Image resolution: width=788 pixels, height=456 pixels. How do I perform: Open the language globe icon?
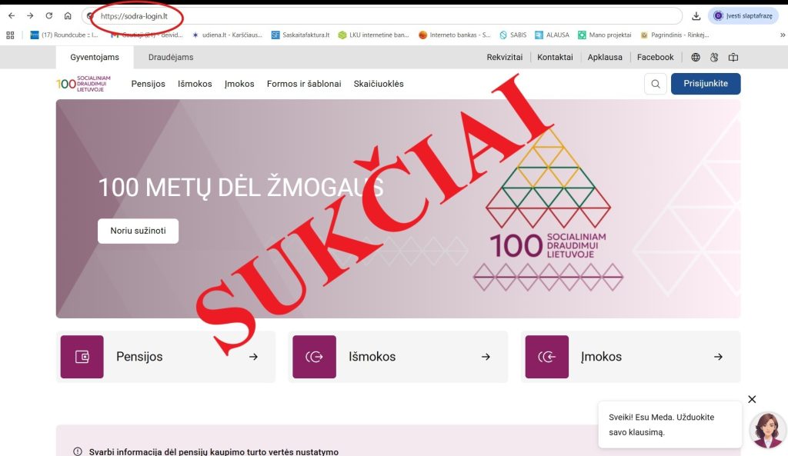(696, 57)
